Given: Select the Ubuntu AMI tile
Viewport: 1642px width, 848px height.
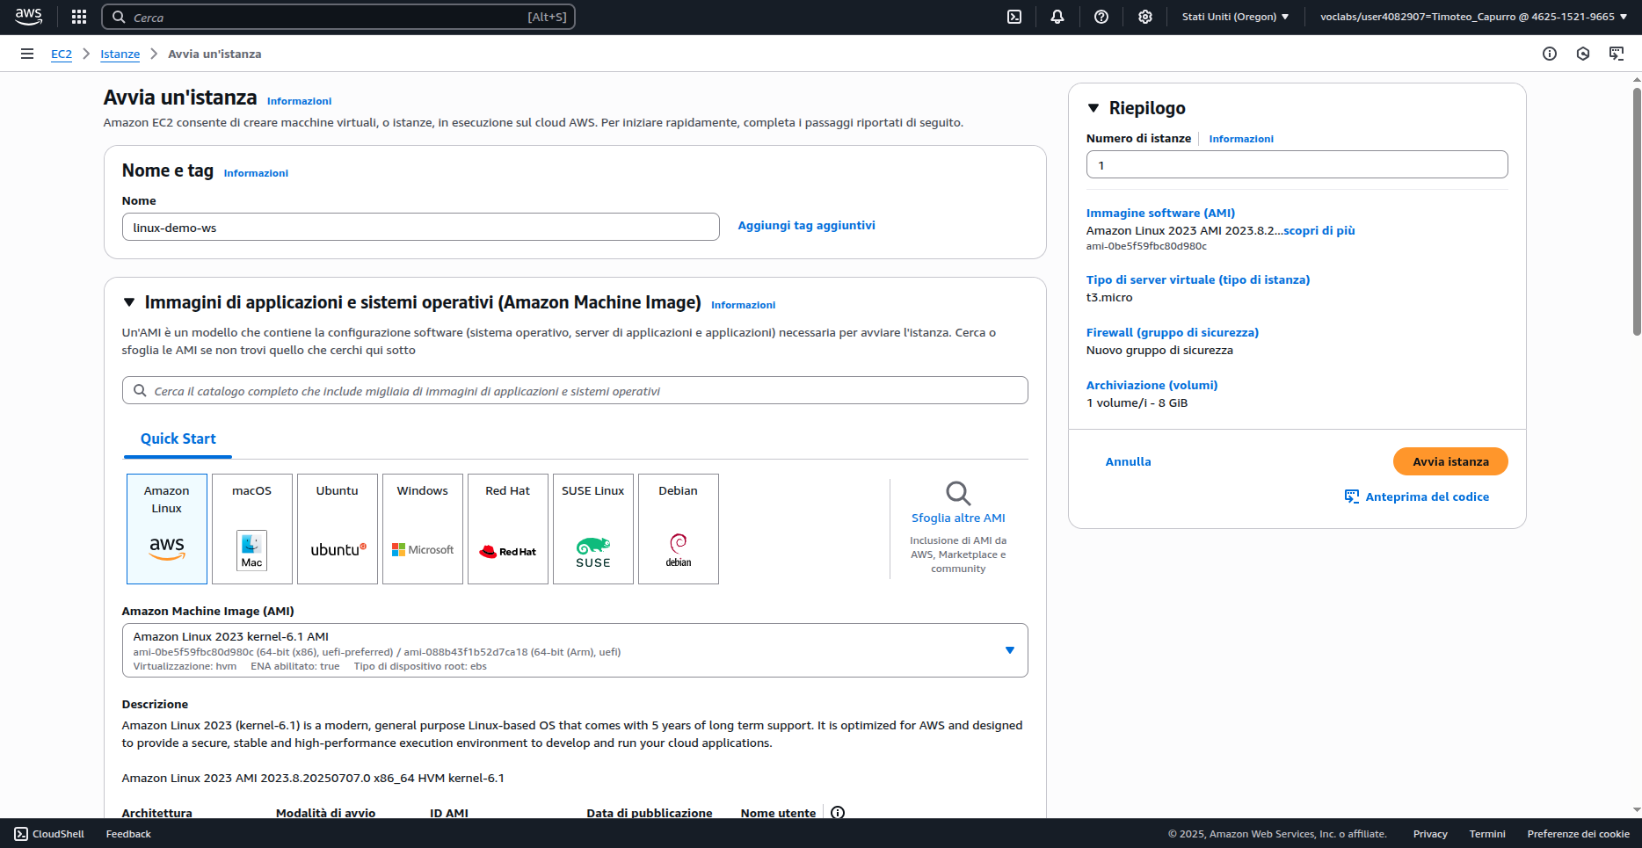Looking at the screenshot, I should pyautogui.click(x=338, y=529).
